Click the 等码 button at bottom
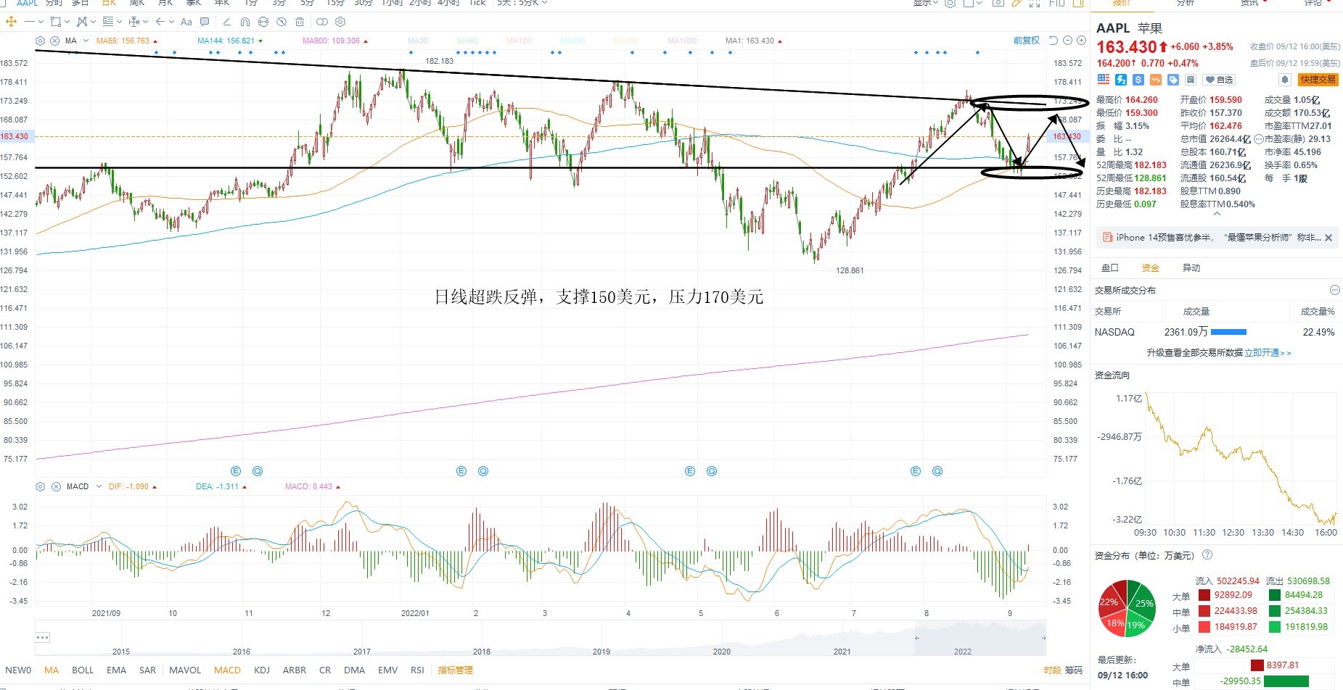Screen dimensions: 1343x690 coord(1074,670)
